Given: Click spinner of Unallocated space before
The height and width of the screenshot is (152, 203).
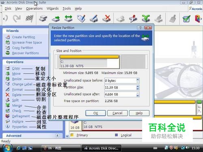Looking at the screenshot, I should 138,81.
